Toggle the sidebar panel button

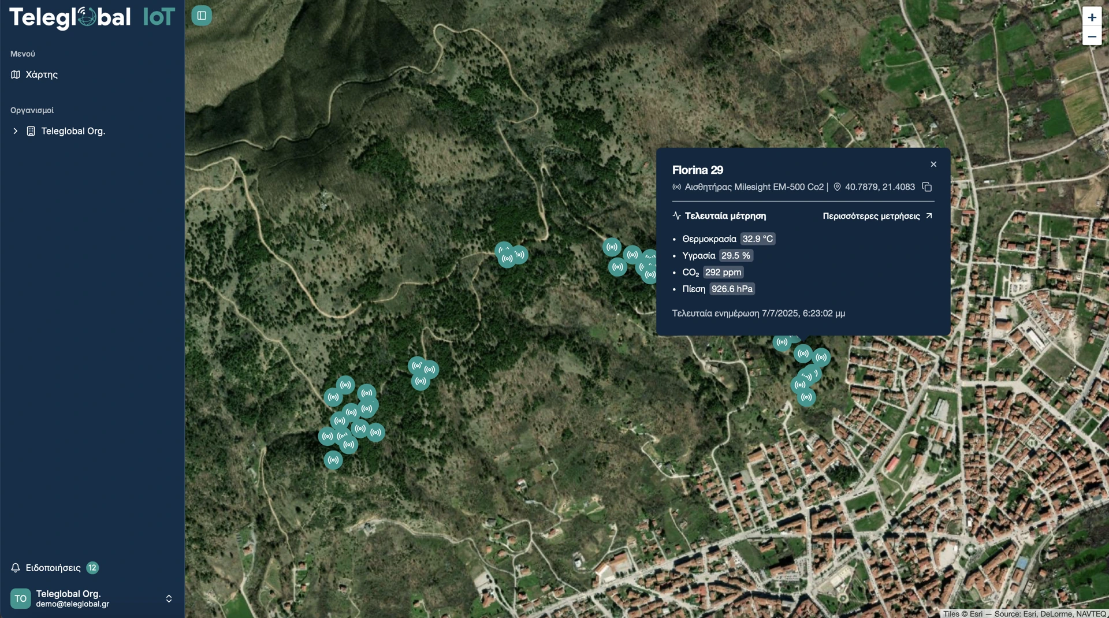(202, 16)
